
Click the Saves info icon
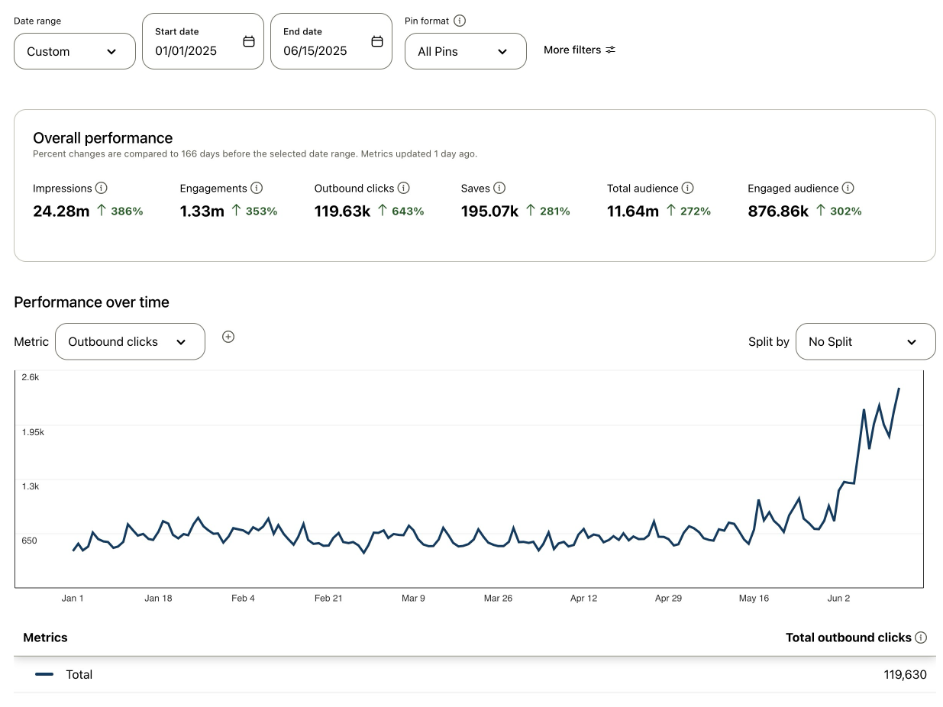[x=499, y=188]
